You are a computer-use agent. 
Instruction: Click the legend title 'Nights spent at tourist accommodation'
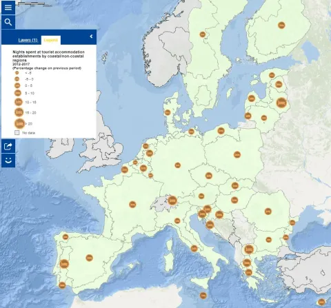[x=48, y=52]
